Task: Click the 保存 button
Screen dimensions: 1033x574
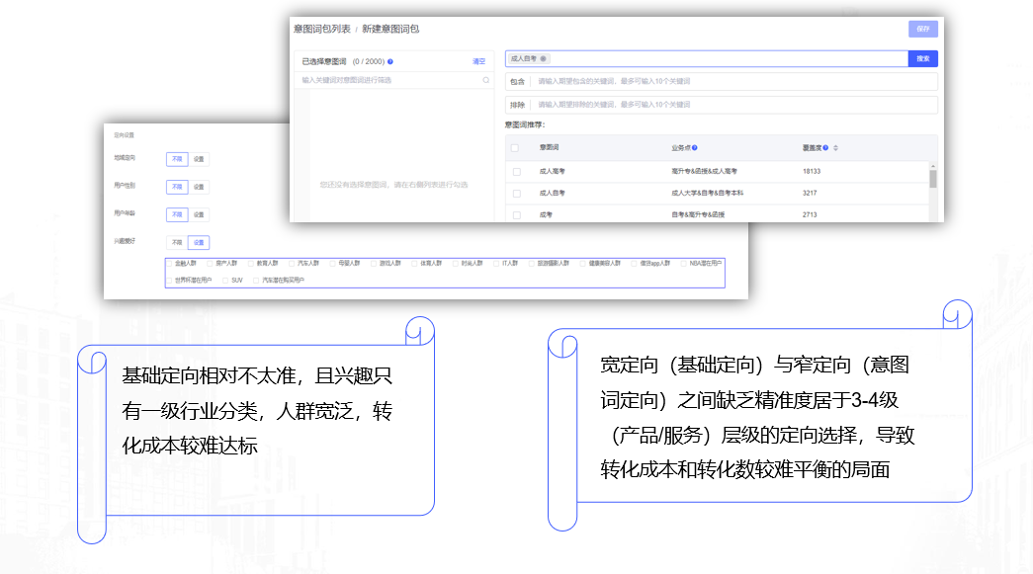Action: click(922, 29)
